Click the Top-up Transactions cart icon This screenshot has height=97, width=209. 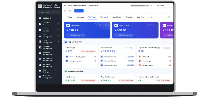click(67, 61)
